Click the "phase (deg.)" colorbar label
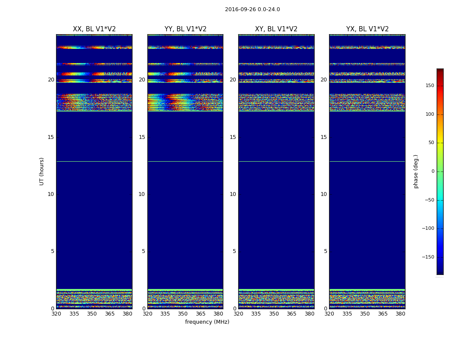Image resolution: width=450 pixels, height=343 pixels. (416, 171)
